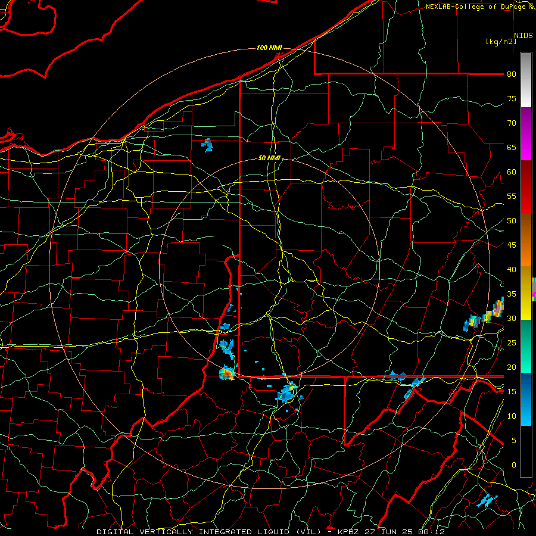Screen dimensions: 536x536
Task: Click the orange-core storm cell near the 50 NMI ring
Action: pyautogui.click(x=228, y=373)
